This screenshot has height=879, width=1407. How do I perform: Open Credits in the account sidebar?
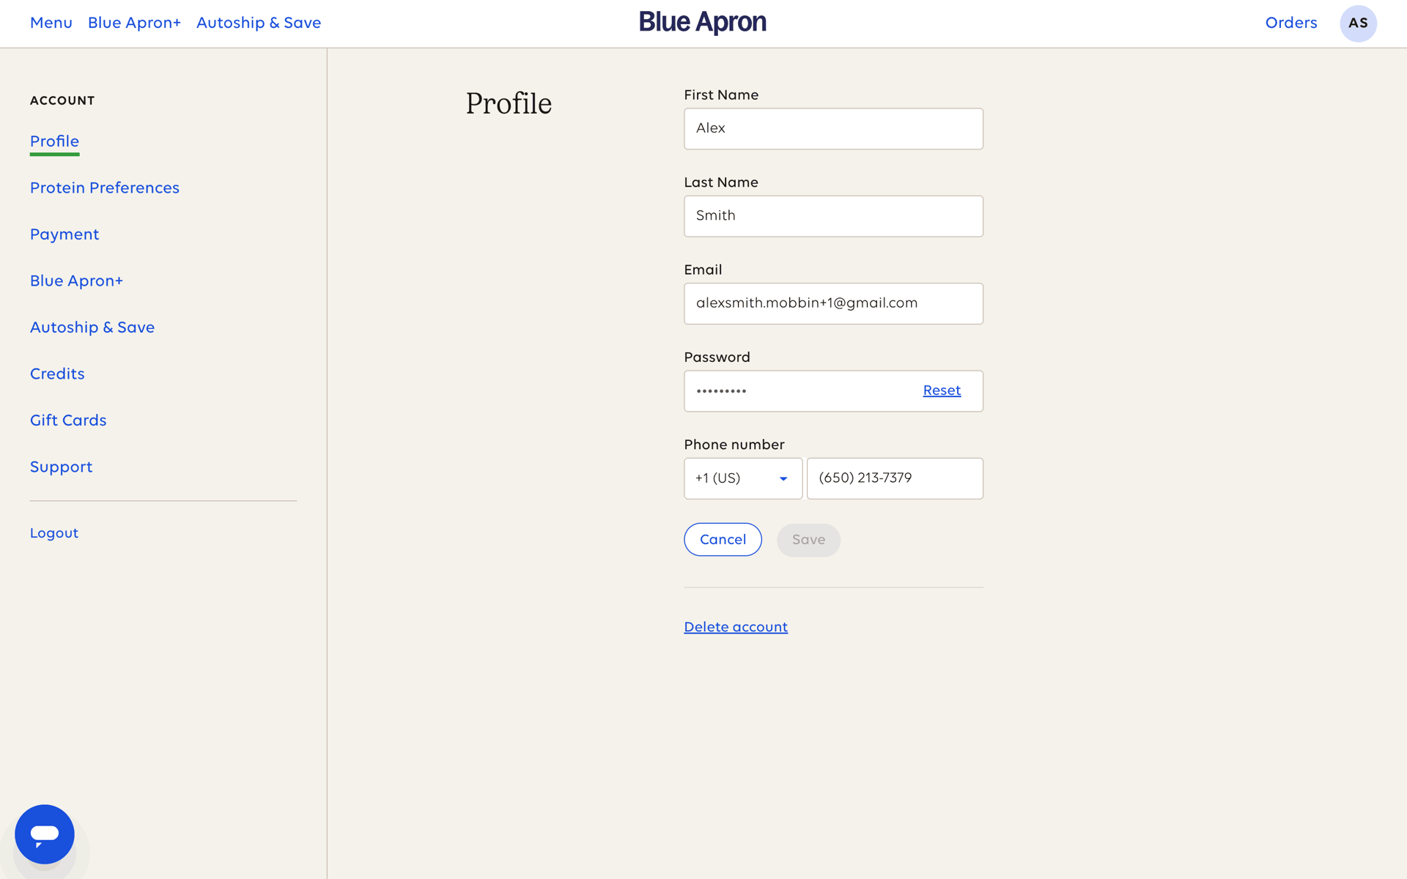(x=57, y=374)
